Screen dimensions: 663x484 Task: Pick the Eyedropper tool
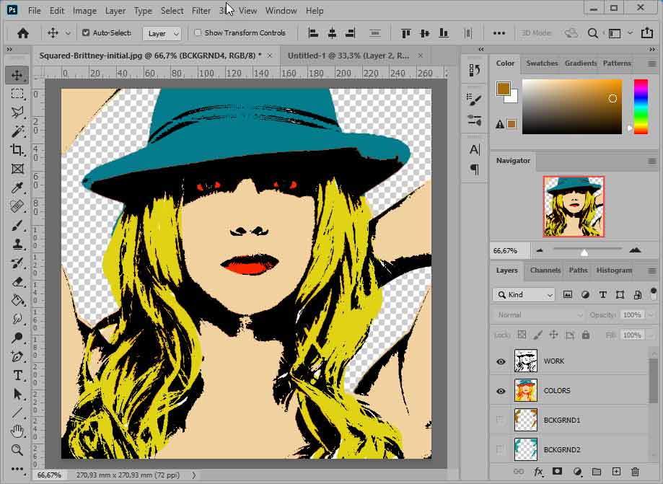tap(17, 188)
